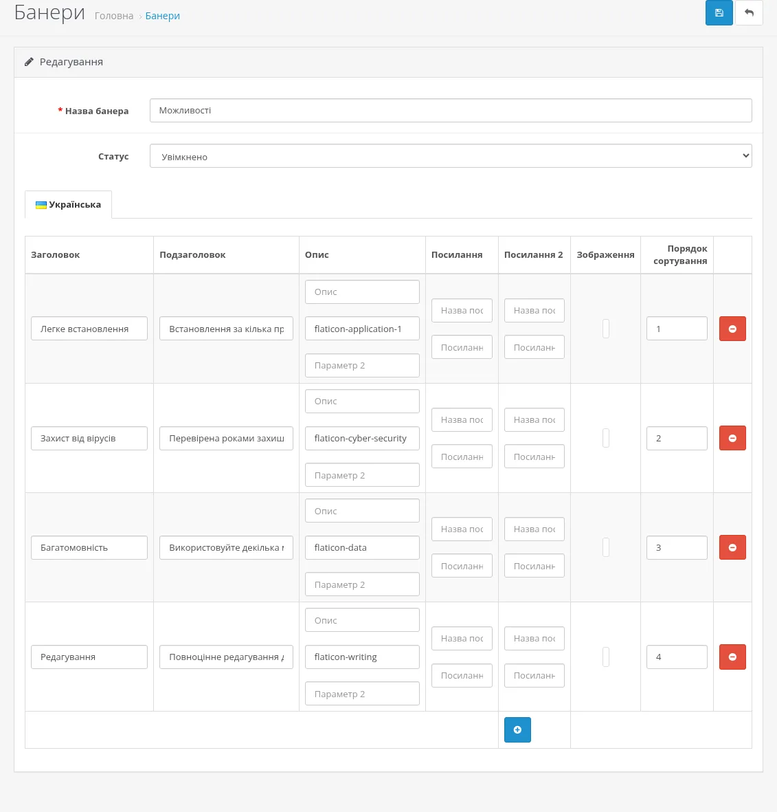This screenshot has height=812, width=777.
Task: Pick the image placeholder in the "Багатомовність" row
Action: (x=606, y=547)
